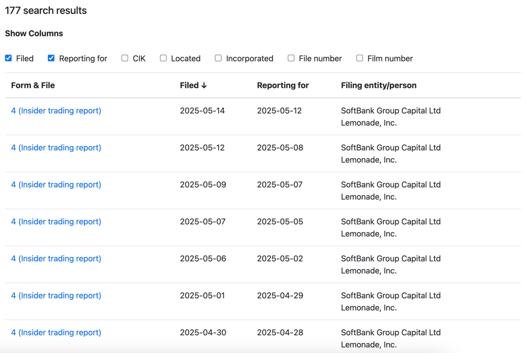Enable the CIK column checkbox
526x353 pixels.
[x=125, y=58]
